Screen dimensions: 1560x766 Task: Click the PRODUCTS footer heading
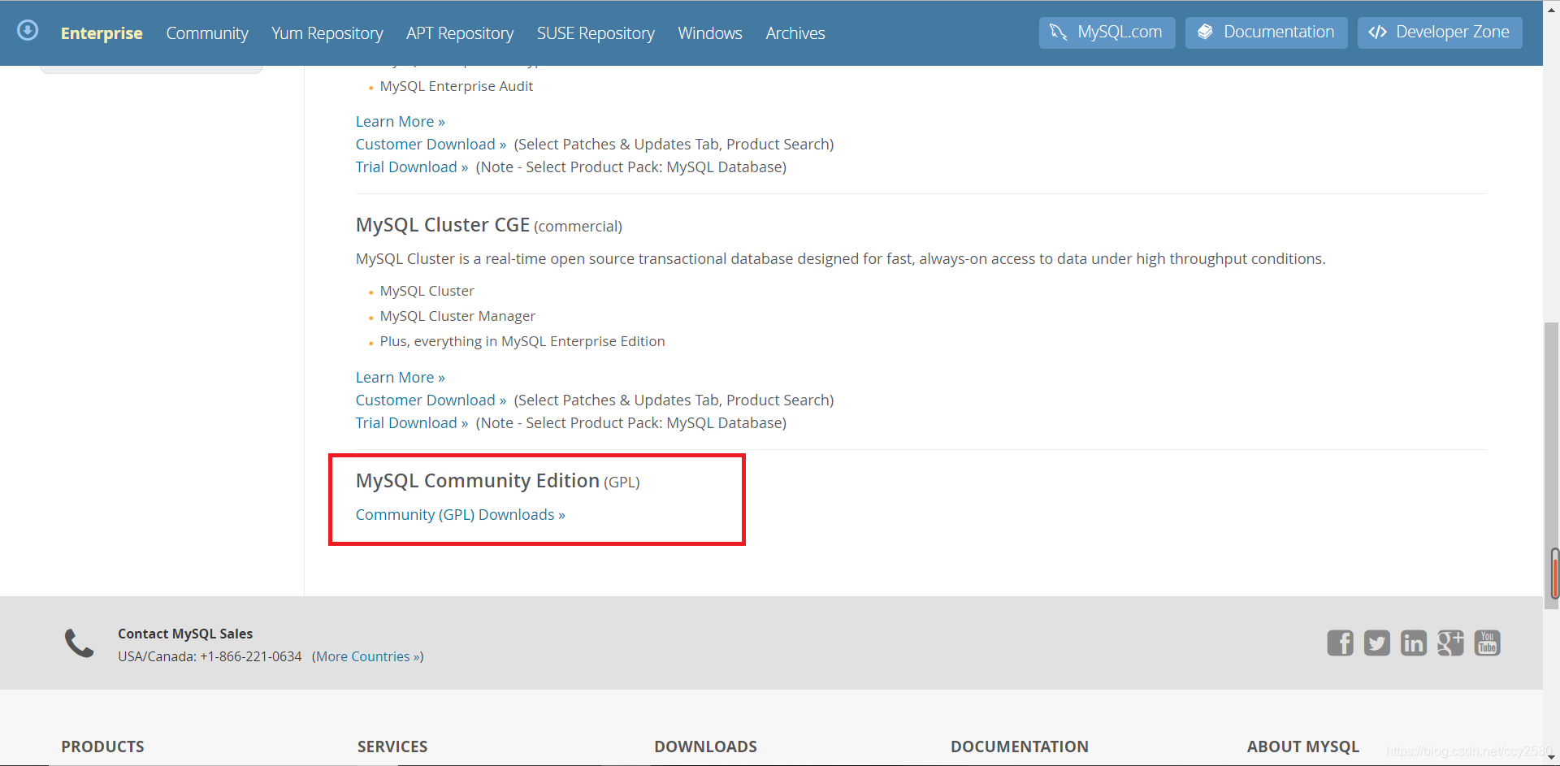pyautogui.click(x=103, y=747)
